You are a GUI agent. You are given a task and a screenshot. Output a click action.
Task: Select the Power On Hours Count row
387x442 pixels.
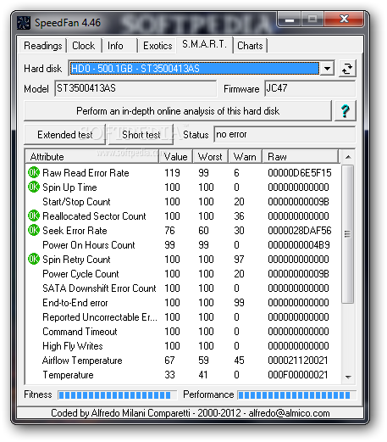(x=183, y=245)
